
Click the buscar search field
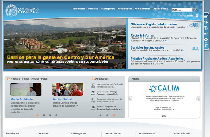pyautogui.click(x=182, y=10)
